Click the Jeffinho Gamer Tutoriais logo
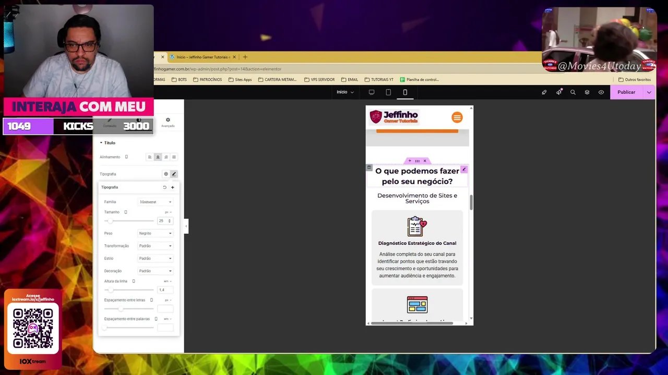 pyautogui.click(x=394, y=117)
